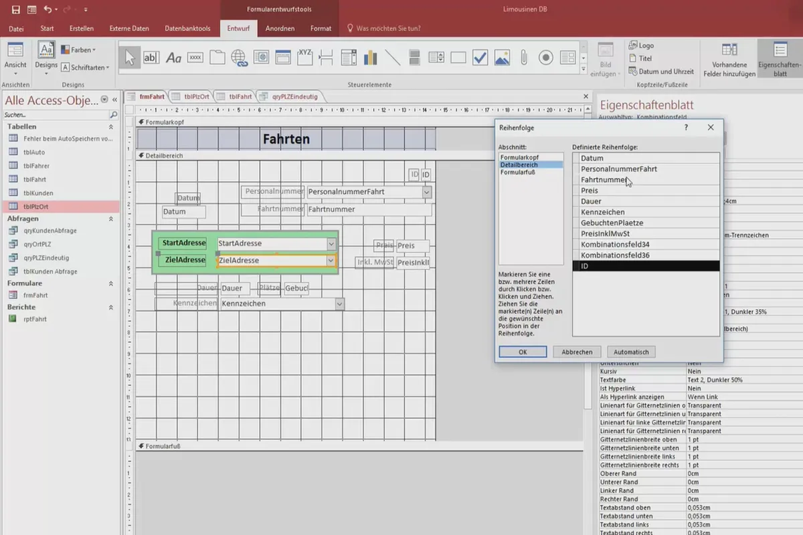
Task: Expand the Schriftarten fonts menu
Action: 86,68
